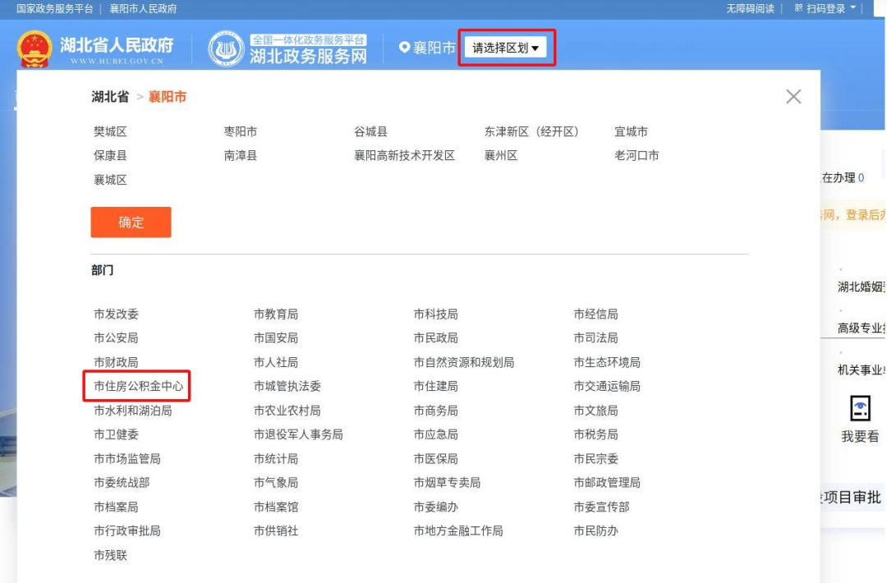Expand the 扫码登录 dropdown arrow
887x583 pixels.
point(853,8)
